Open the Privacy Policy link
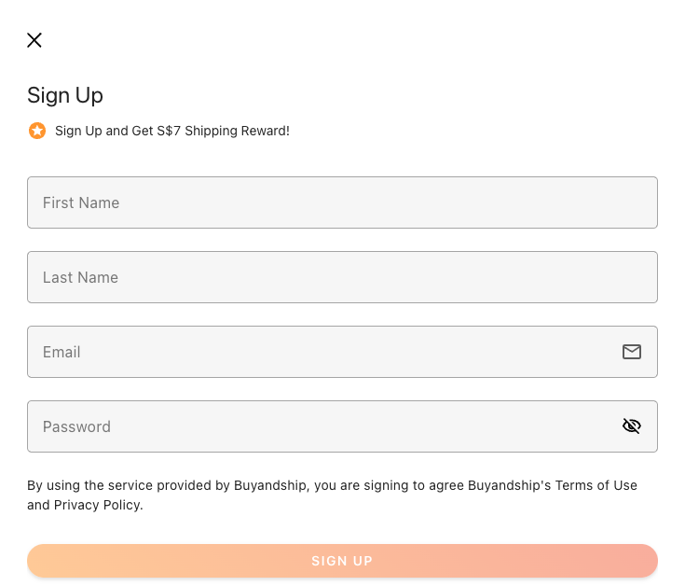The image size is (685, 586). click(x=97, y=505)
